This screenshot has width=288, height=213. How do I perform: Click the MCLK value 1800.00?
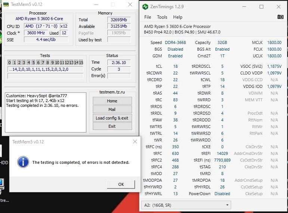click(x=274, y=42)
